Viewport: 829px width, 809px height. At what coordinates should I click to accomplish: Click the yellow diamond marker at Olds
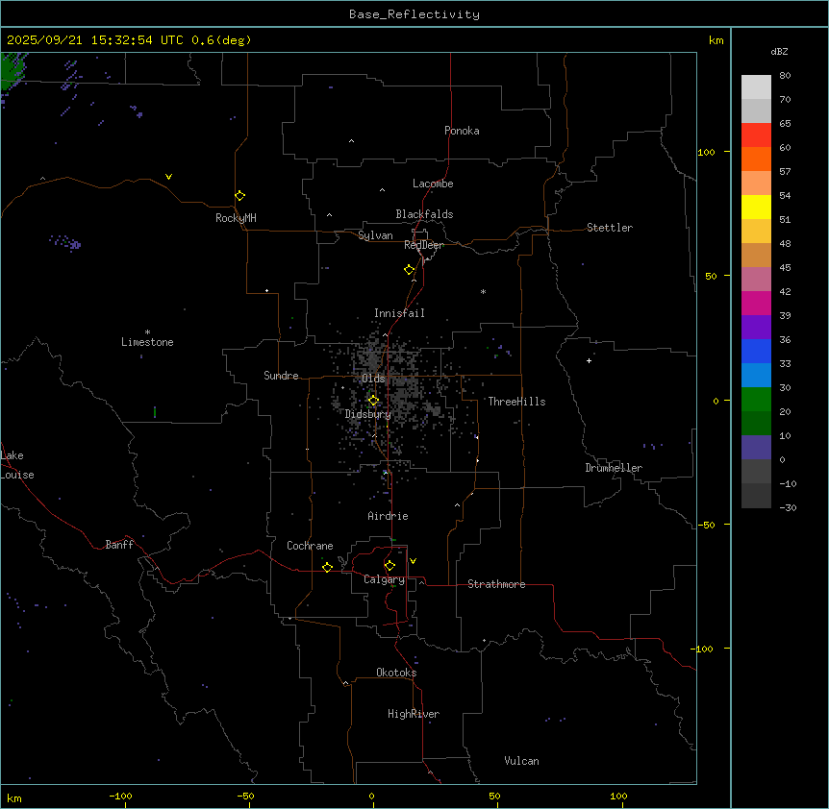(x=374, y=400)
